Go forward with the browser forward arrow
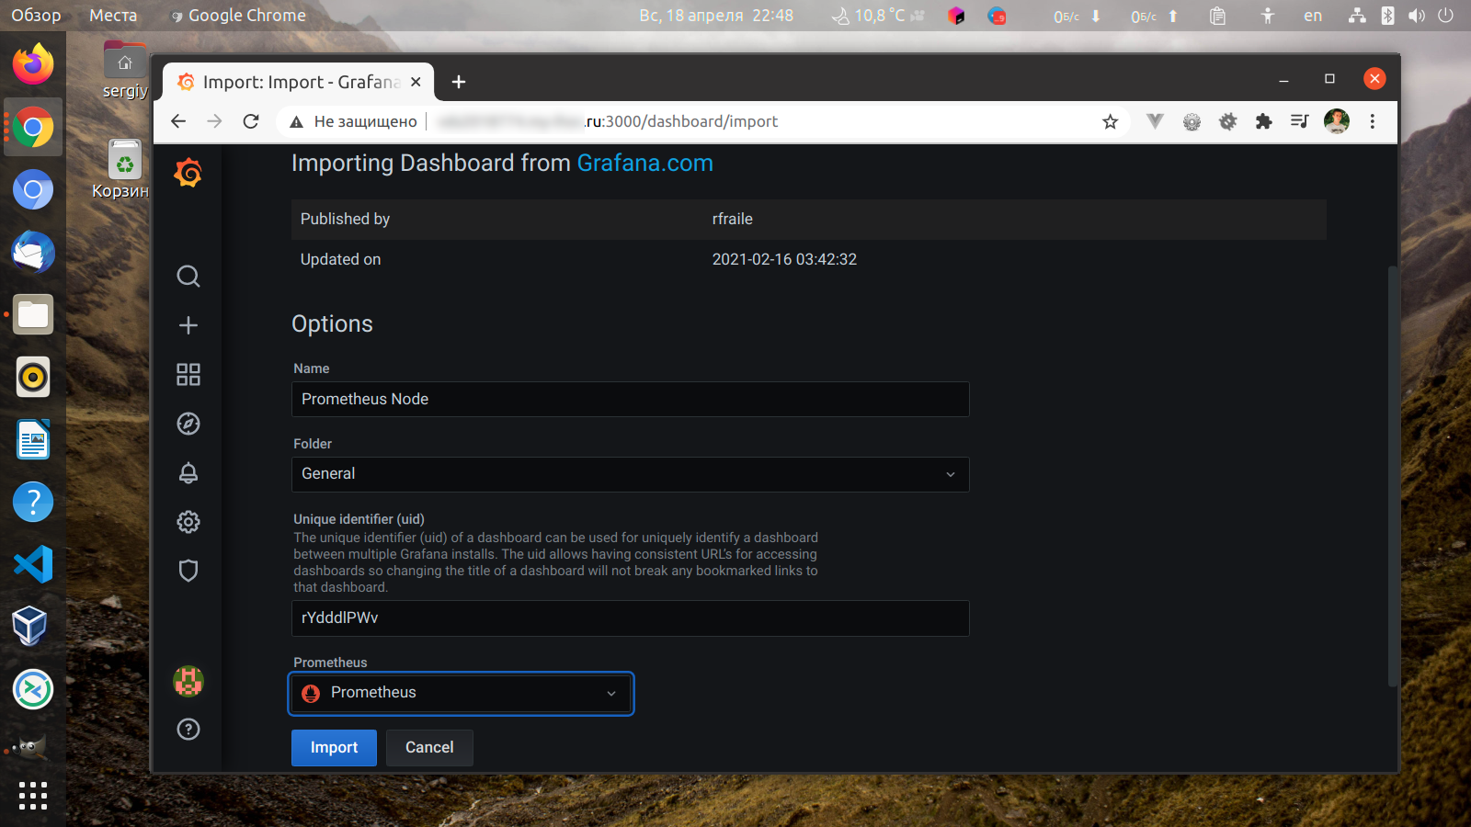Image resolution: width=1471 pixels, height=827 pixels. click(x=214, y=121)
